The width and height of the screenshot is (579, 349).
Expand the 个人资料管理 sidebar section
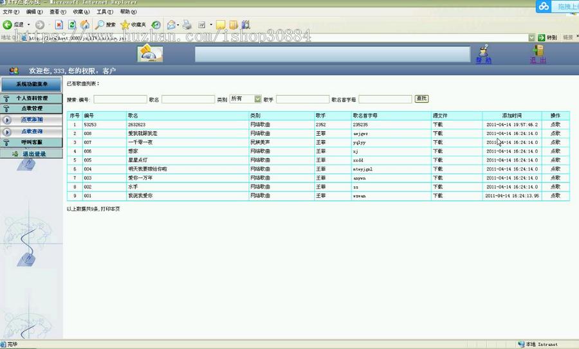pos(32,98)
